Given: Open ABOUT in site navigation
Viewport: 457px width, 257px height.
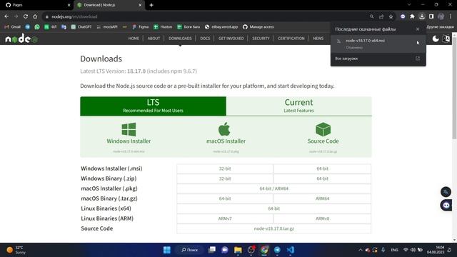Looking at the screenshot, I should 154,38.
